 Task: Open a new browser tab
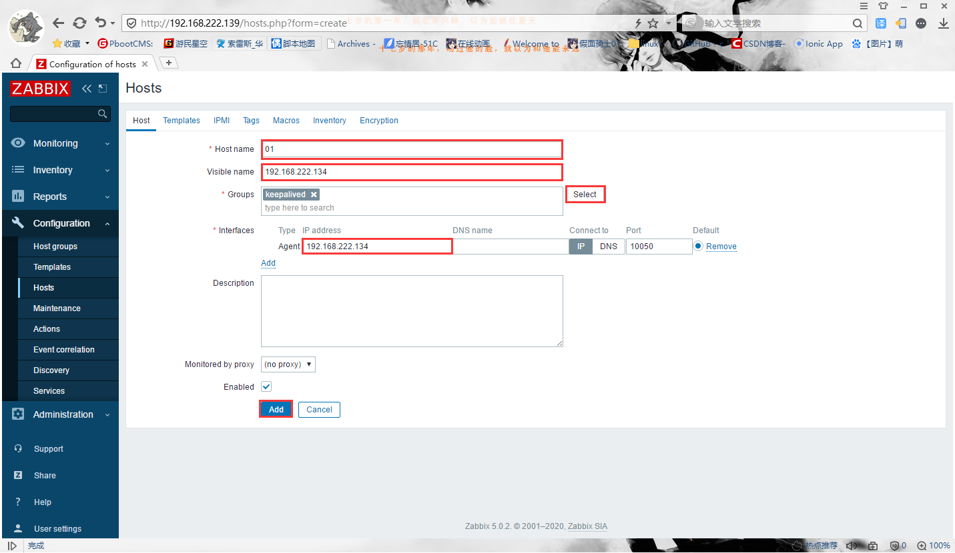coord(169,63)
